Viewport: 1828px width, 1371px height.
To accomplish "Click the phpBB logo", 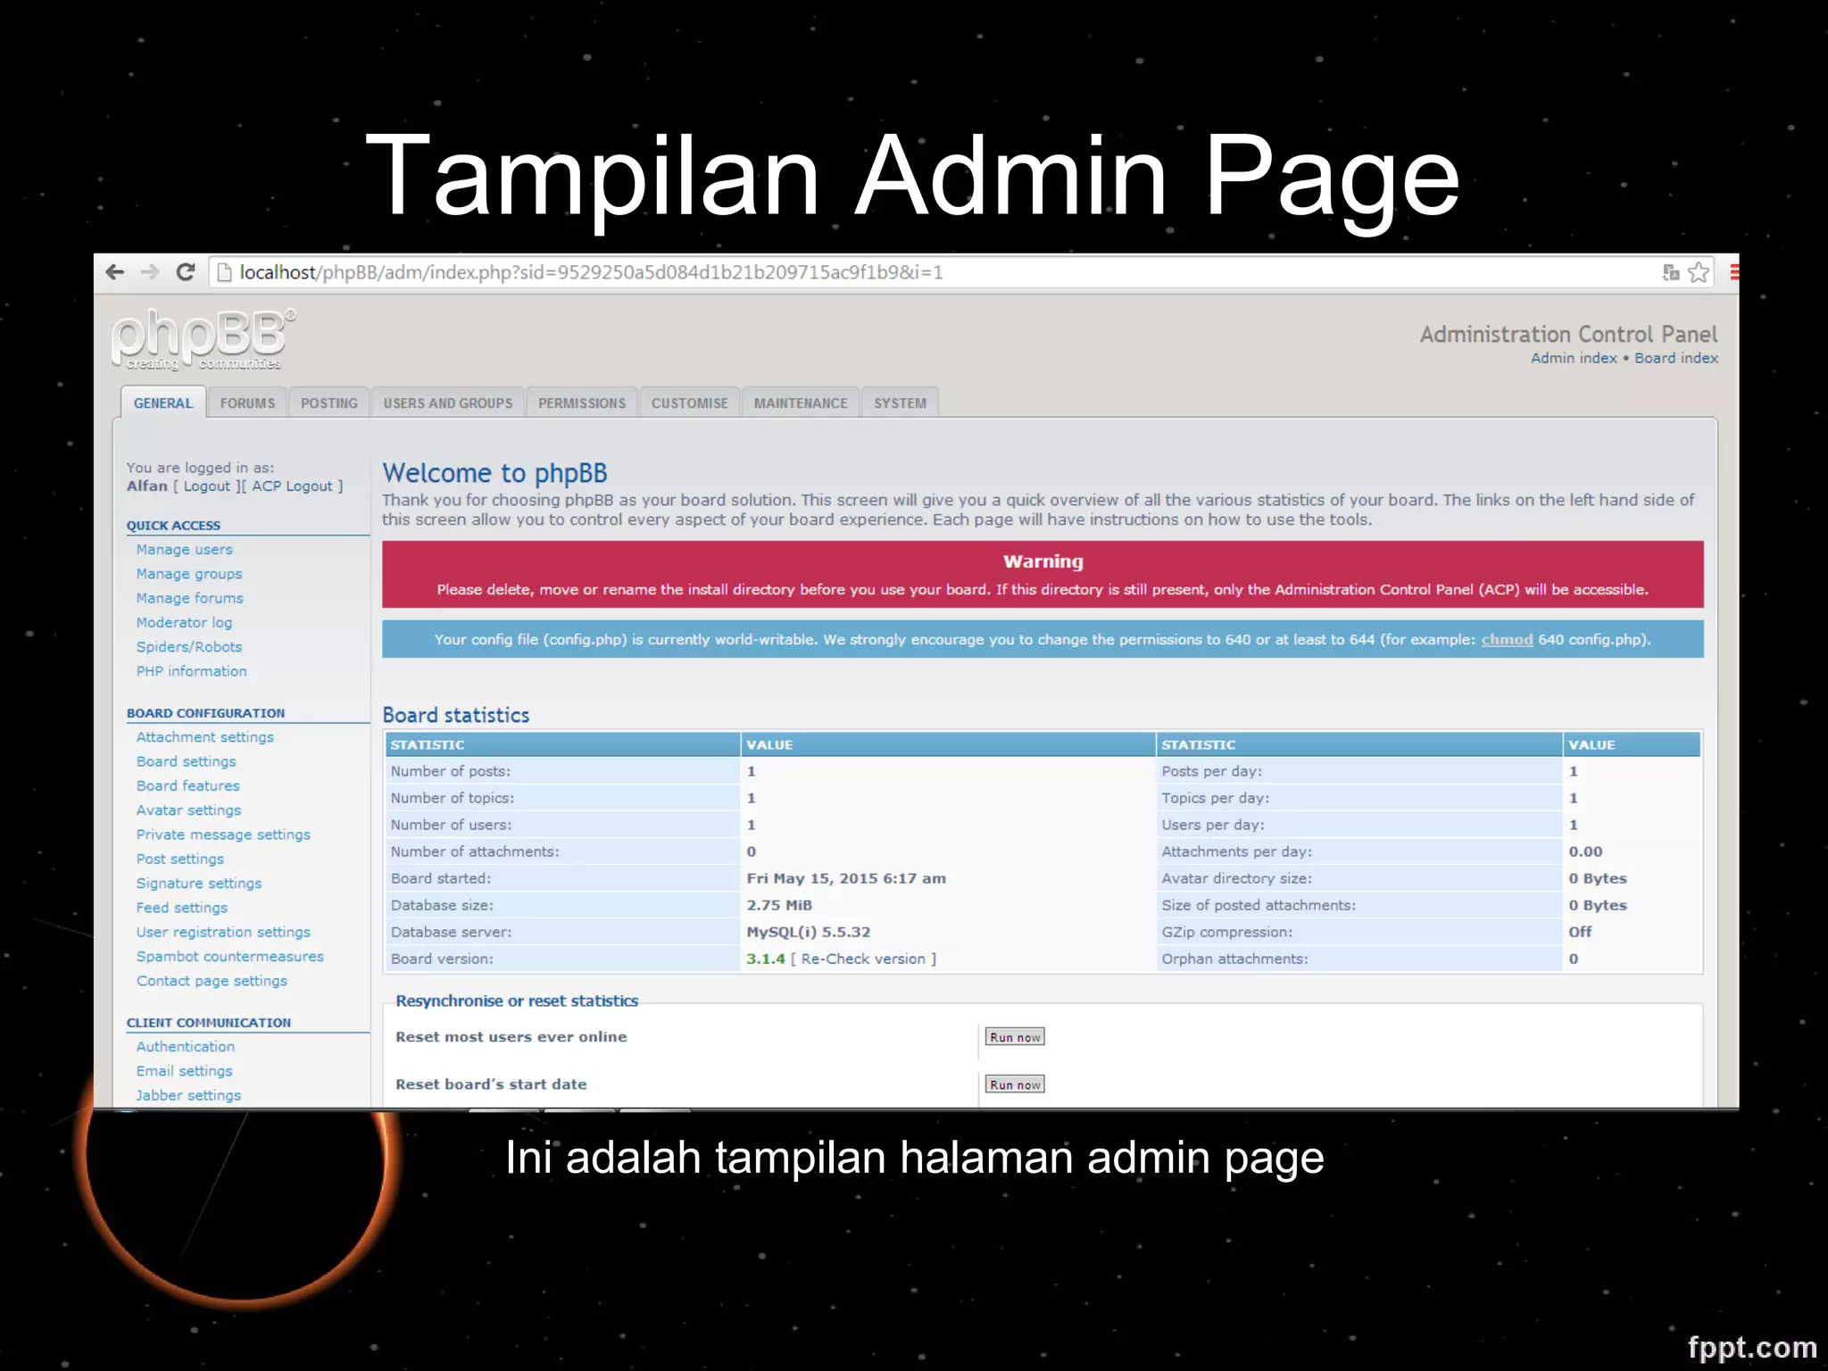I will (x=204, y=339).
